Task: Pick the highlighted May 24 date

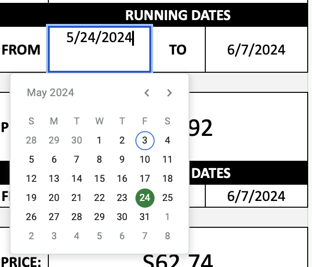Action: [x=145, y=198]
